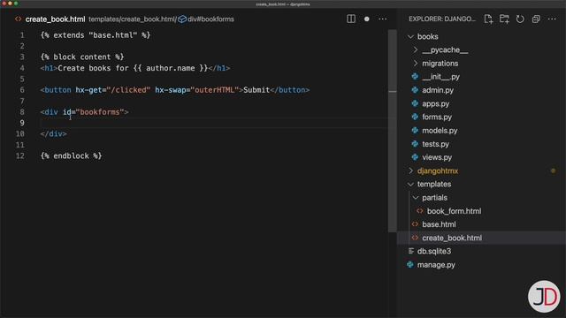Open base.html template
The height and width of the screenshot is (318, 566).
click(439, 224)
